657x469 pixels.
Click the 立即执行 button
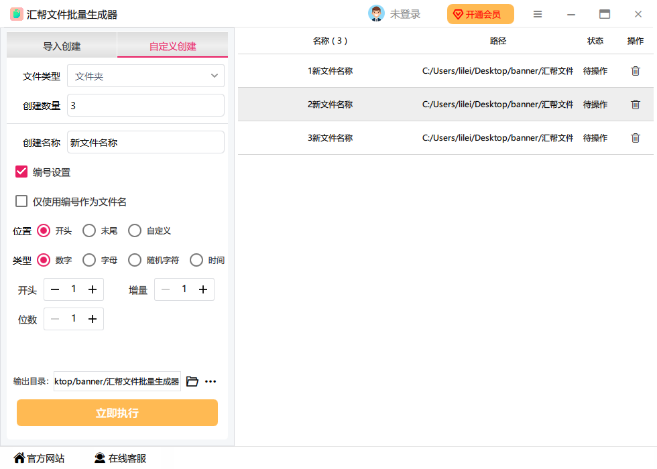coord(117,413)
